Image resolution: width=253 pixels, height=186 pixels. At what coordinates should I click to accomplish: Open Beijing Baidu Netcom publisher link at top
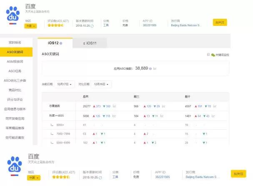pyautogui.click(x=186, y=25)
